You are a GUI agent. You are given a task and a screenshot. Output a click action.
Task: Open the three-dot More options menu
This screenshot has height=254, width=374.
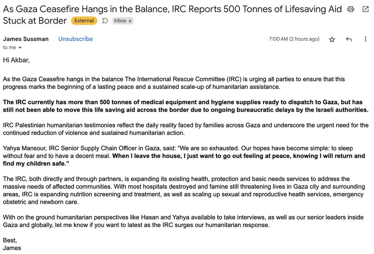tap(366, 39)
